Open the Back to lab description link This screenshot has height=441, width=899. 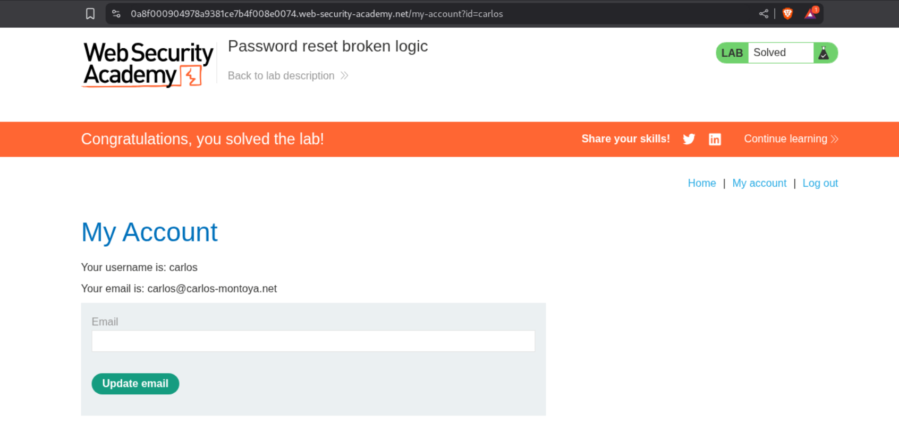tap(281, 76)
